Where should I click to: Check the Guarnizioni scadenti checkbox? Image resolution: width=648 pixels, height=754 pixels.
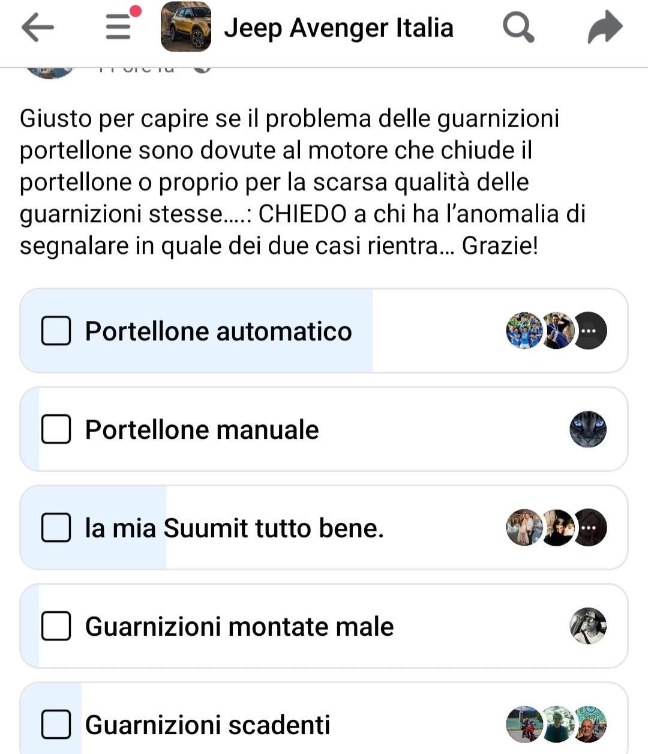[x=56, y=725]
